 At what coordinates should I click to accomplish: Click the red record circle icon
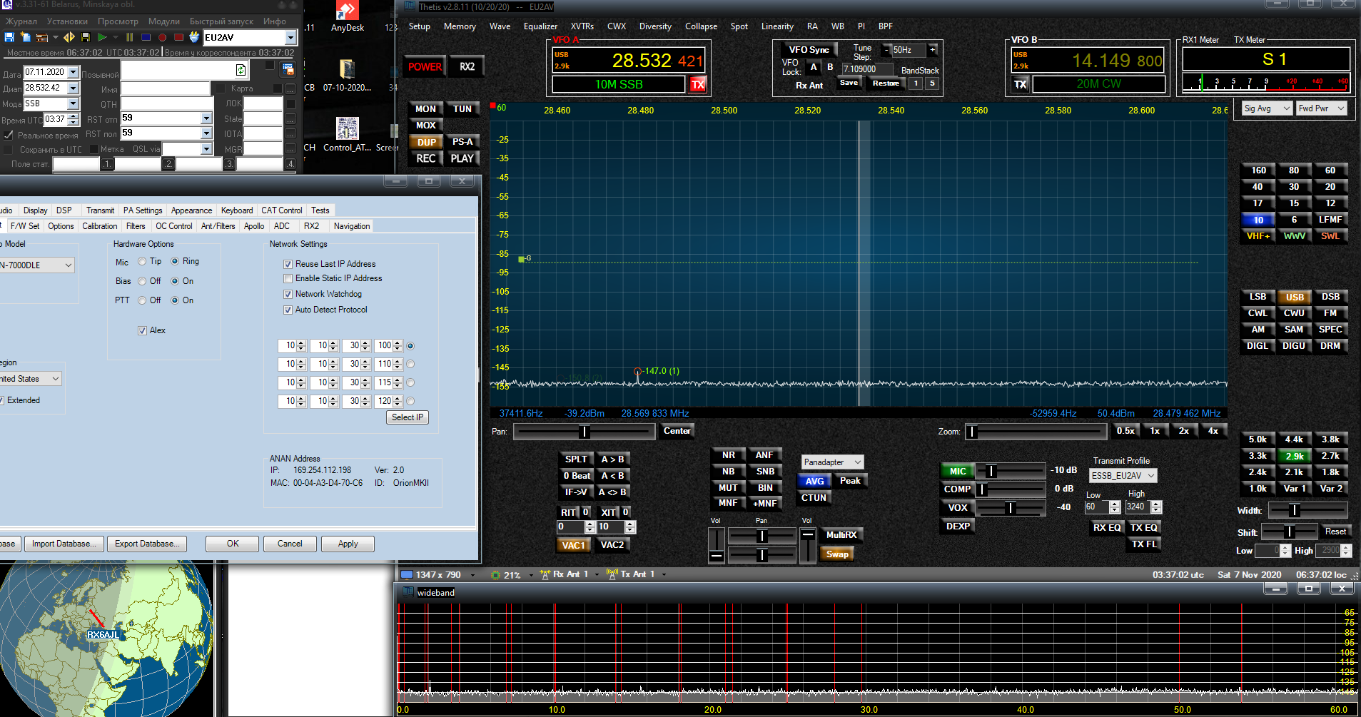[162, 37]
